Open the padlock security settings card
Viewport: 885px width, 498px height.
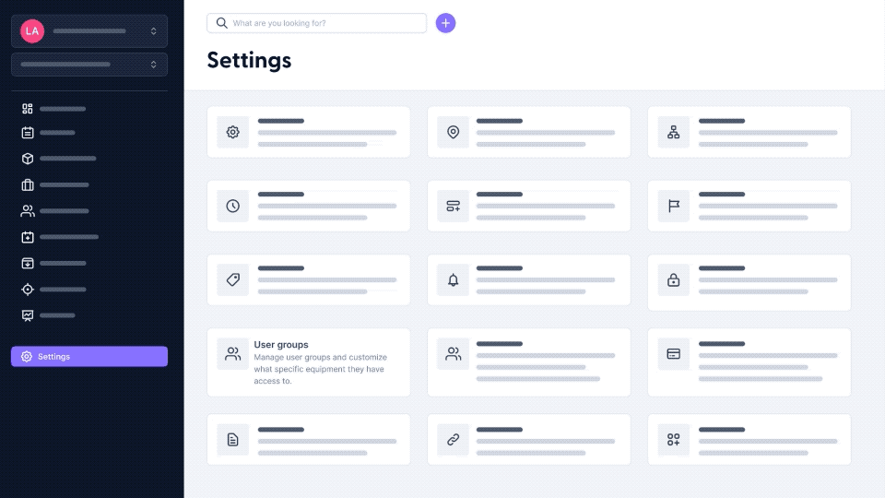(749, 282)
